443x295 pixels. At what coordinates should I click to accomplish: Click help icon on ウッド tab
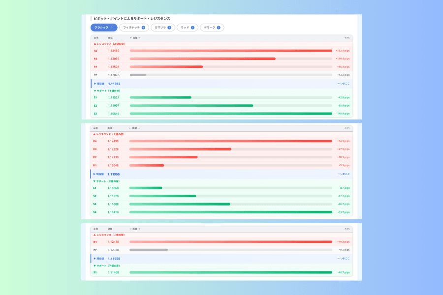pos(192,28)
